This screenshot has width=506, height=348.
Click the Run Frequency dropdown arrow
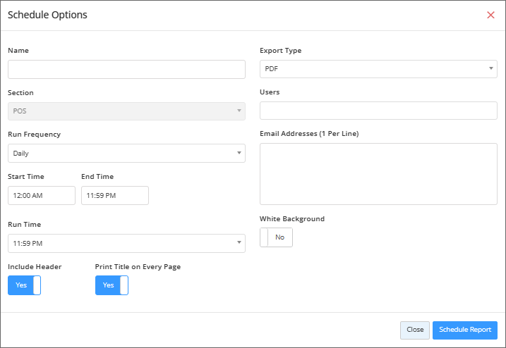click(239, 153)
